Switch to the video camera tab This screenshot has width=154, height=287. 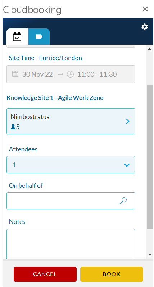[x=39, y=37]
